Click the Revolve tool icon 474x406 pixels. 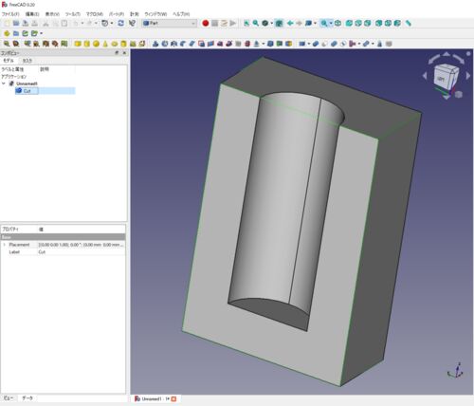[x=165, y=44]
